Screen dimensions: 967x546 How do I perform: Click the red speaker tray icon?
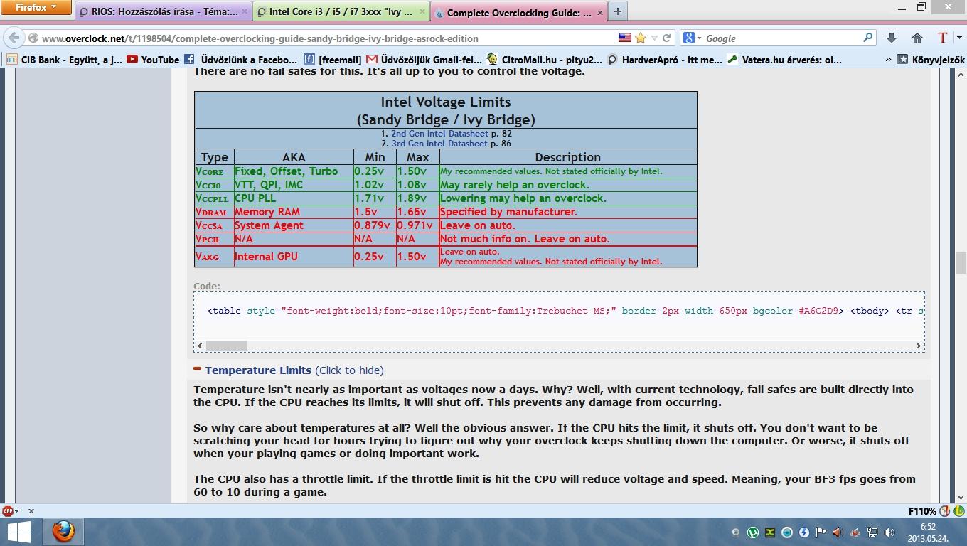(x=838, y=532)
